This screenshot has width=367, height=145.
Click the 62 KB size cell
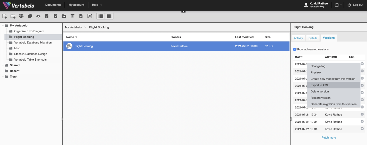(269, 46)
